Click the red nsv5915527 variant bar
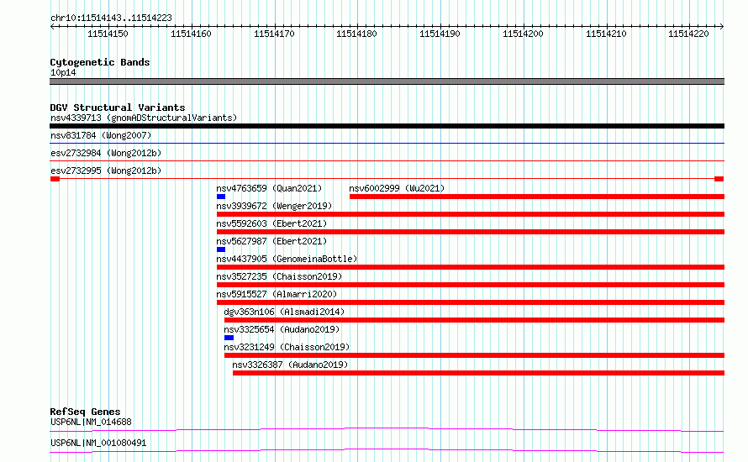Viewport: 748px width, 462px height. tap(471, 302)
